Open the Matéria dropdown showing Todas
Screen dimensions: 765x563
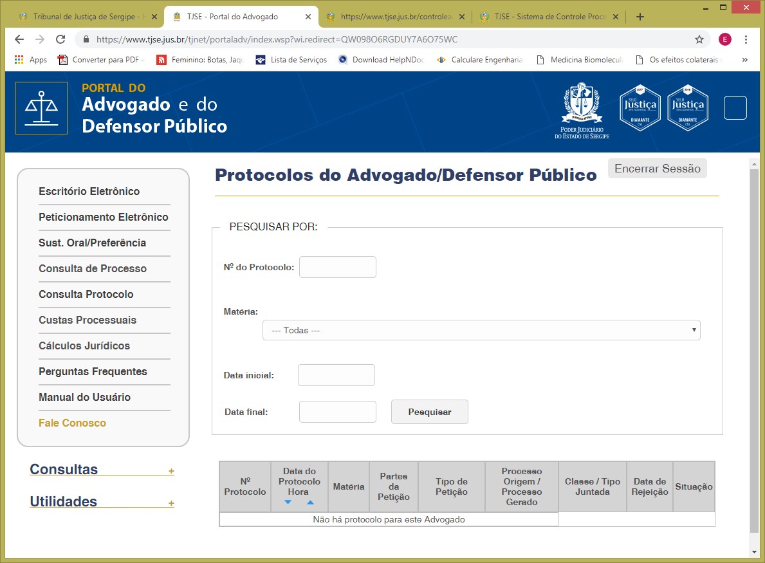point(481,330)
